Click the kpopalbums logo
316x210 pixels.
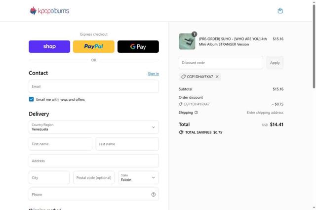pyautogui.click(x=49, y=11)
